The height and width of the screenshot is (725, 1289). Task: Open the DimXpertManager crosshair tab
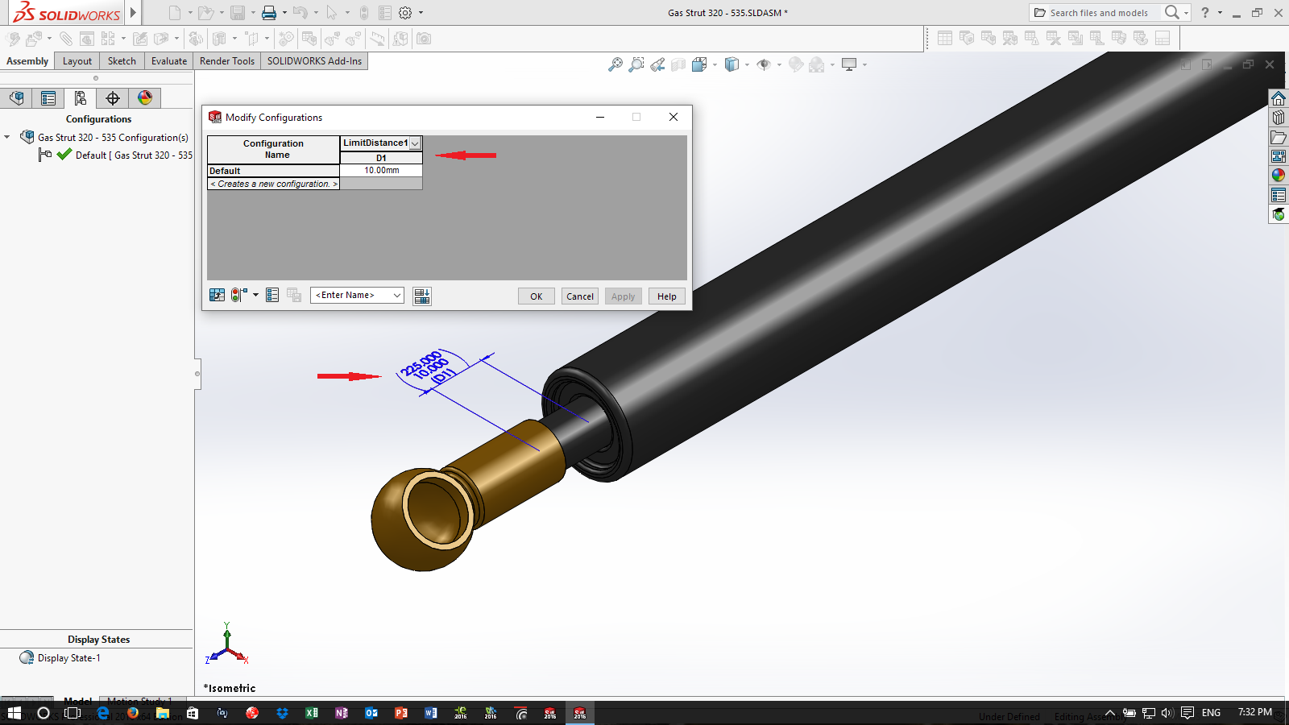[113, 98]
